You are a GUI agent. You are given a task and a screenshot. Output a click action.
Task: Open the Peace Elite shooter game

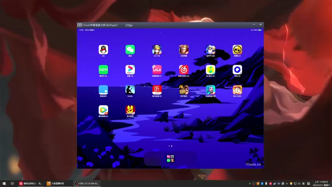[x=183, y=90]
